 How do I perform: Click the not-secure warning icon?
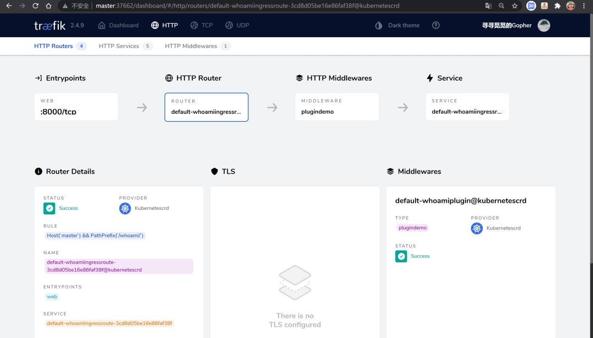pos(65,5)
